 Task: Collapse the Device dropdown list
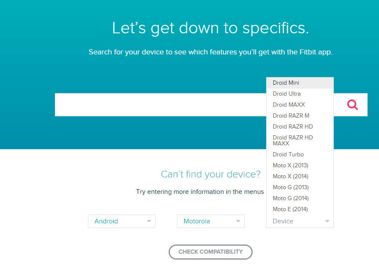click(300, 221)
